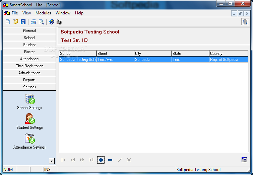Select the 'Softpedia Testing Scho' table cell
253x175 pixels.
coord(78,60)
